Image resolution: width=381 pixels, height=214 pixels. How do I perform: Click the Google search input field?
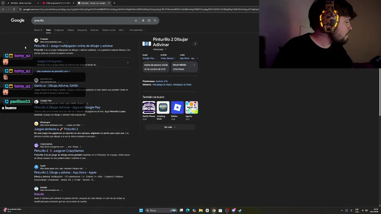[x=83, y=21]
